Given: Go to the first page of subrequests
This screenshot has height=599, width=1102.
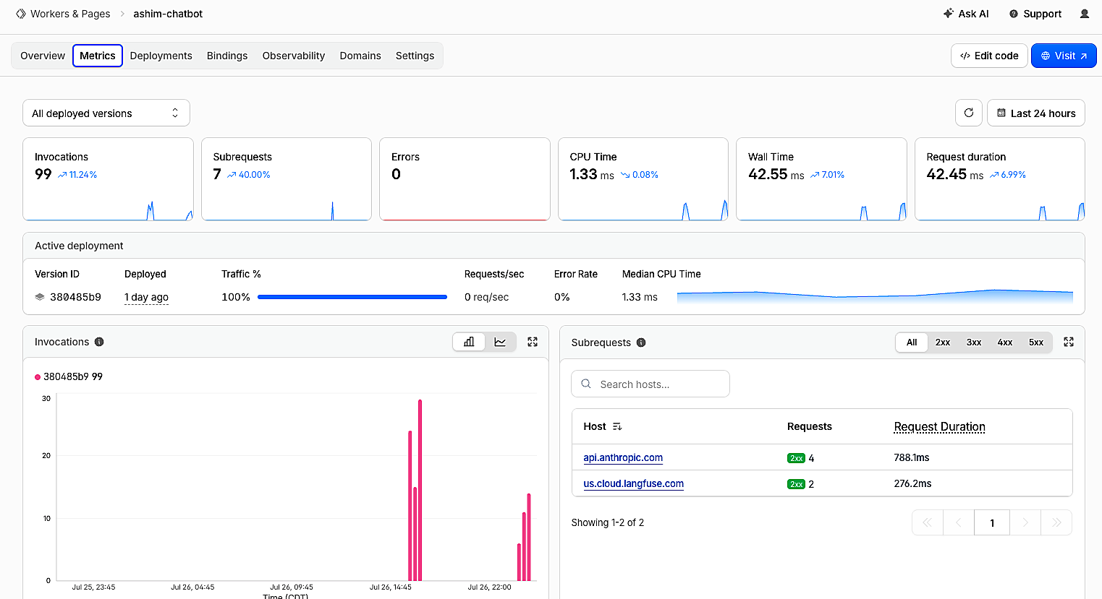Looking at the screenshot, I should 928,522.
